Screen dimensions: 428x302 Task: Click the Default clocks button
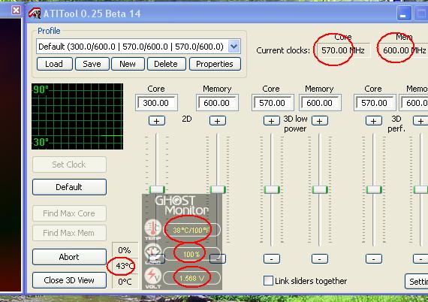[x=69, y=187]
